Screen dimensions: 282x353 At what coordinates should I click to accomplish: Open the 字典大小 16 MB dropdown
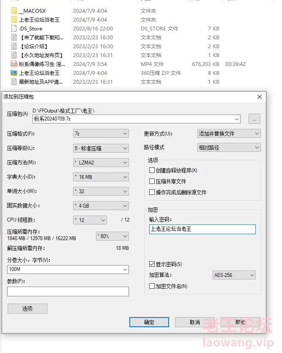101,177
